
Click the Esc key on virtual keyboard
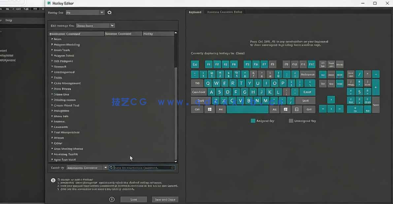[195, 64]
